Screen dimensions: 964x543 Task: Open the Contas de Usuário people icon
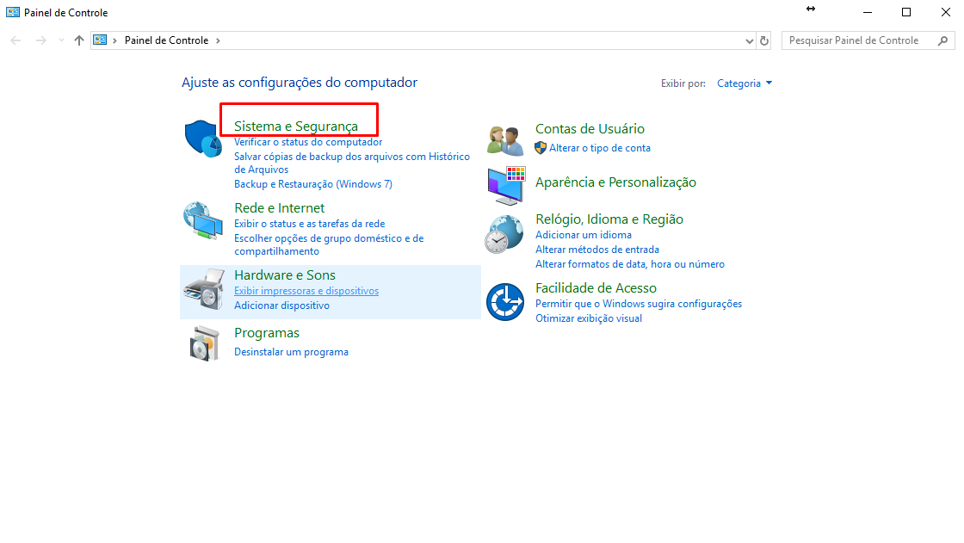(x=504, y=140)
